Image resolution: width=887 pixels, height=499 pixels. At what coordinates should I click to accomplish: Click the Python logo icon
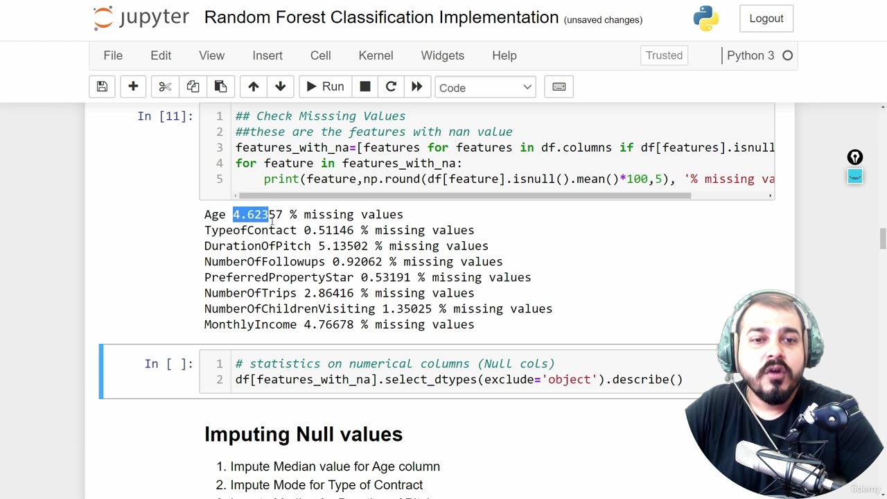pyautogui.click(x=706, y=19)
